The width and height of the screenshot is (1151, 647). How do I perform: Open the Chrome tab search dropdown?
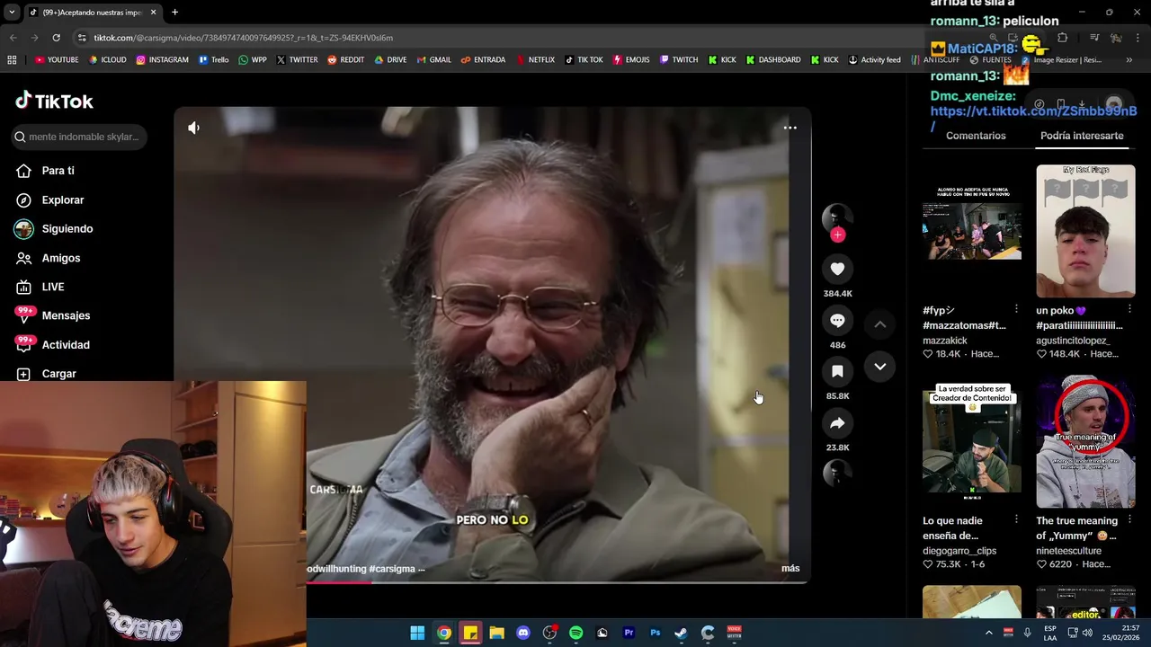point(12,13)
